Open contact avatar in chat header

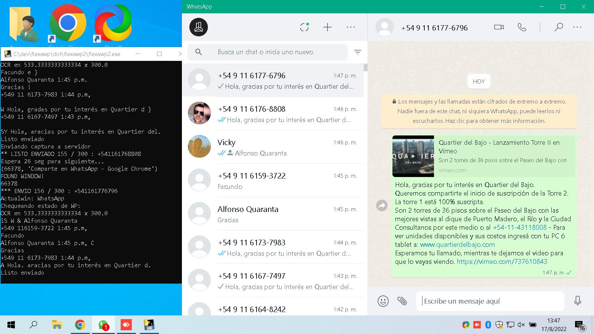pyautogui.click(x=385, y=27)
